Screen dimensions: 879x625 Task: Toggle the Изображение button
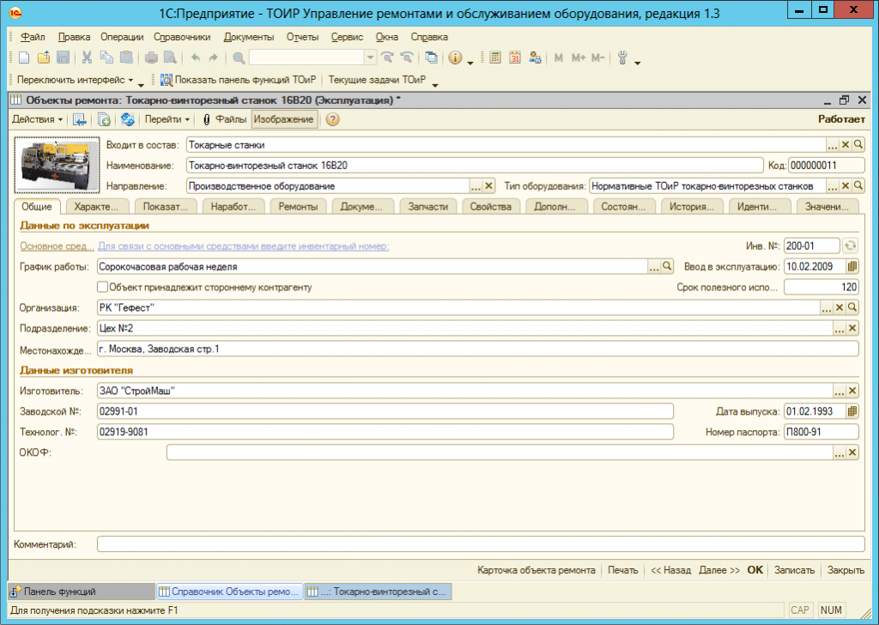283,119
